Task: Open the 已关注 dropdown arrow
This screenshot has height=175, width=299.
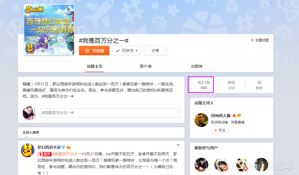Action: pos(136,51)
